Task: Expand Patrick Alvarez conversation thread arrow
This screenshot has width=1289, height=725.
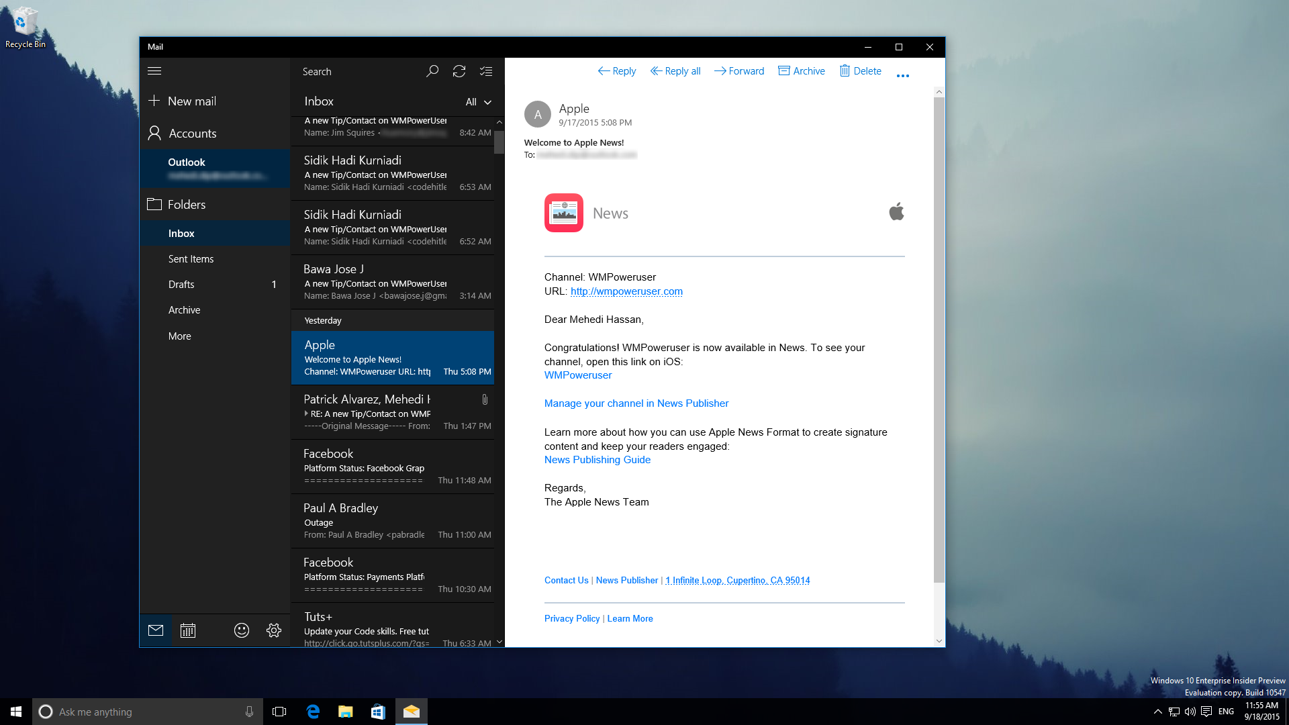Action: (x=306, y=414)
